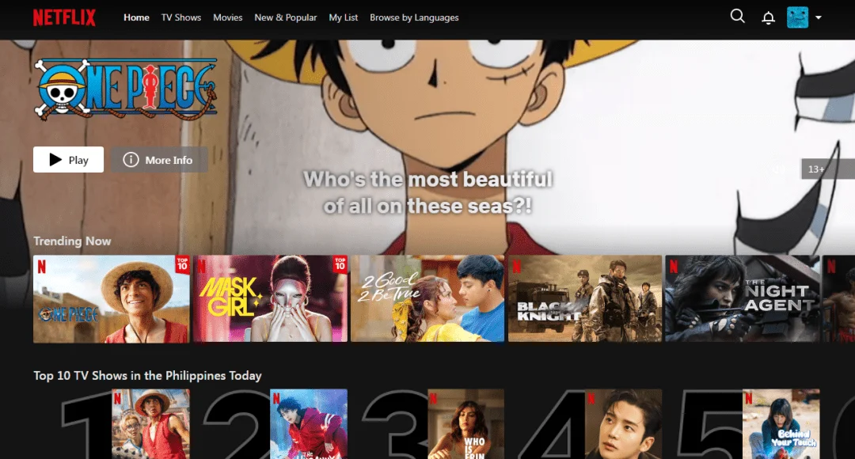
Task: Toggle the faint trailer sound icon by 13+
Action: click(778, 169)
